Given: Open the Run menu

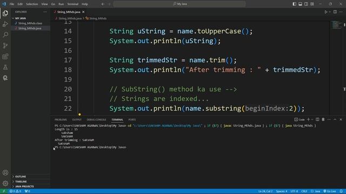Looking at the screenshot, I should tap(61, 4).
